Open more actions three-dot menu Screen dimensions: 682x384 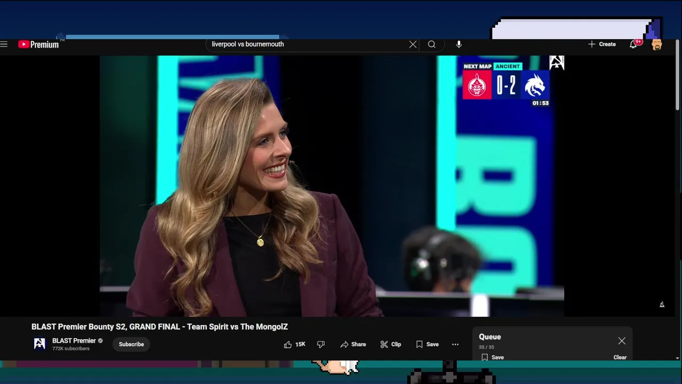tap(455, 345)
